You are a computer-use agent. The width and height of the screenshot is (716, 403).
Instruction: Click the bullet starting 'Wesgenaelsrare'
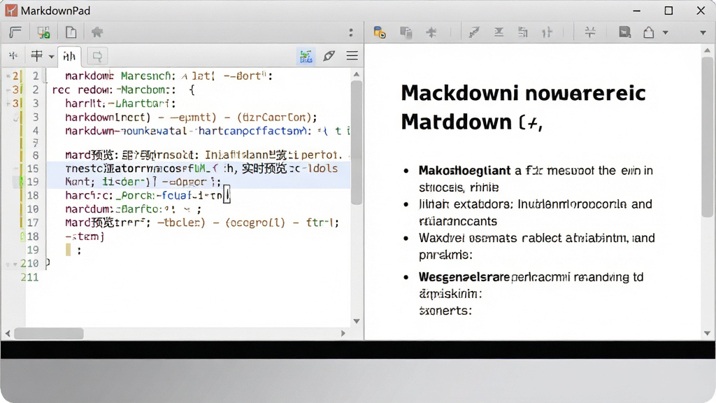coord(531,285)
